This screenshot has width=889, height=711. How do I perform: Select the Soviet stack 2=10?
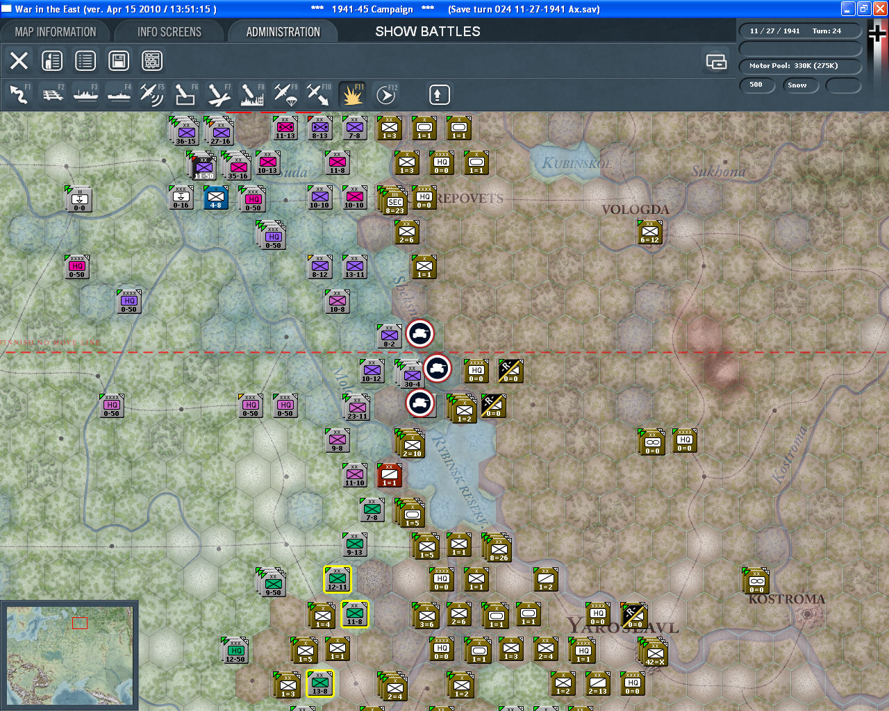point(411,444)
